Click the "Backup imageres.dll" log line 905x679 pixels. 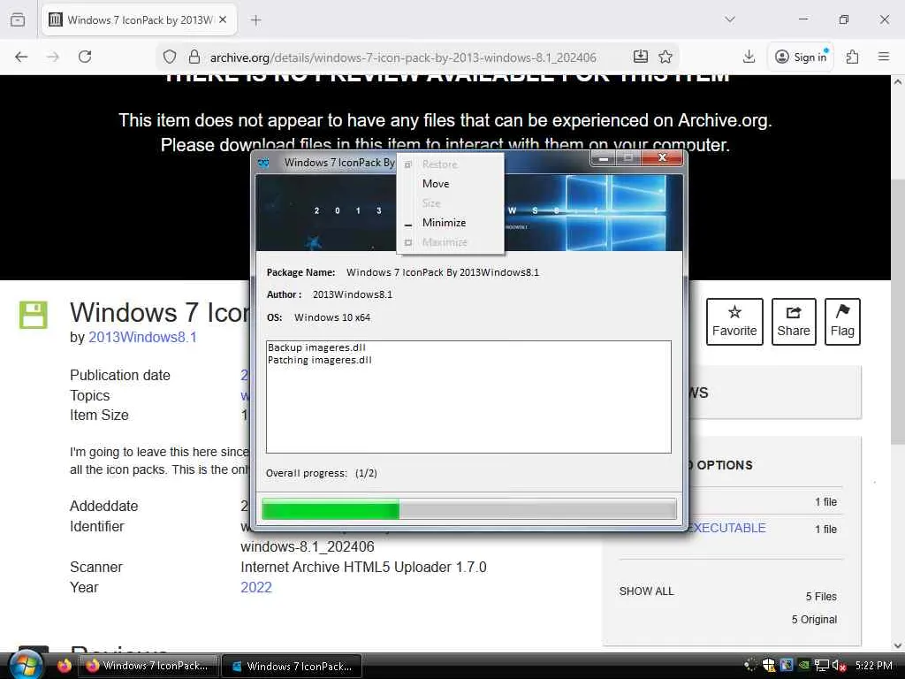[316, 347]
